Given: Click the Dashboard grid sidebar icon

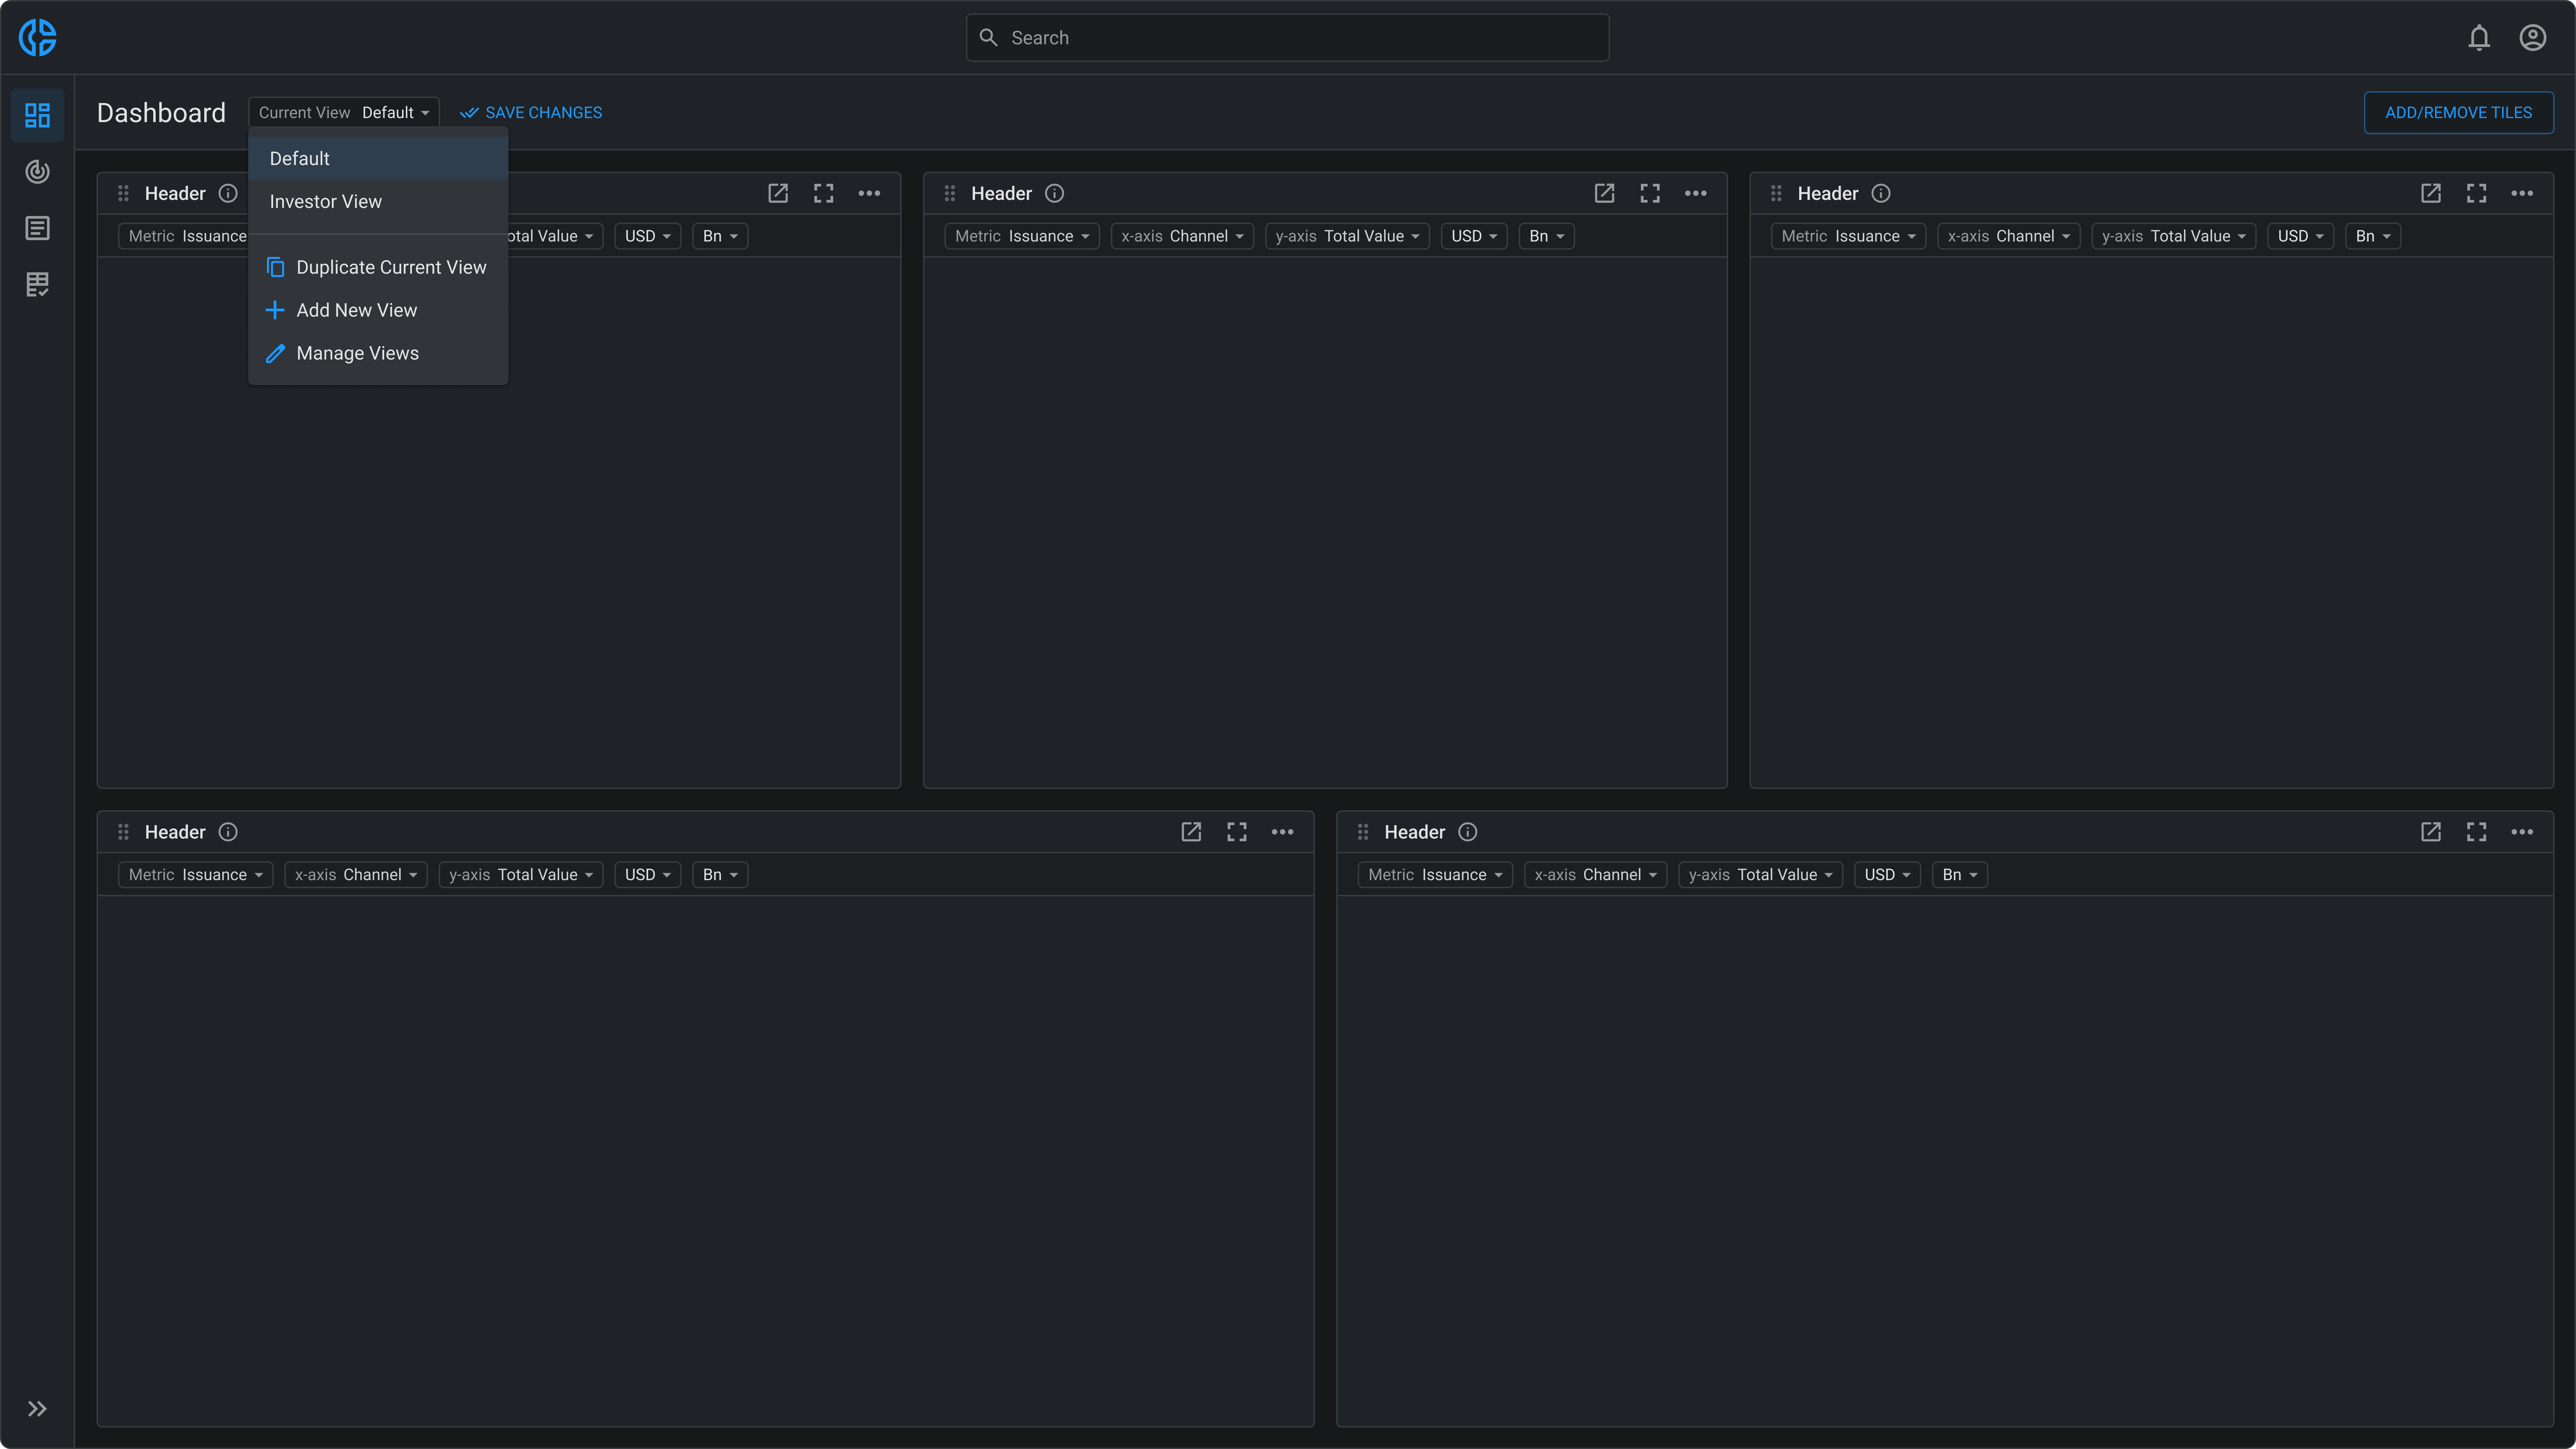Looking at the screenshot, I should click(x=37, y=115).
